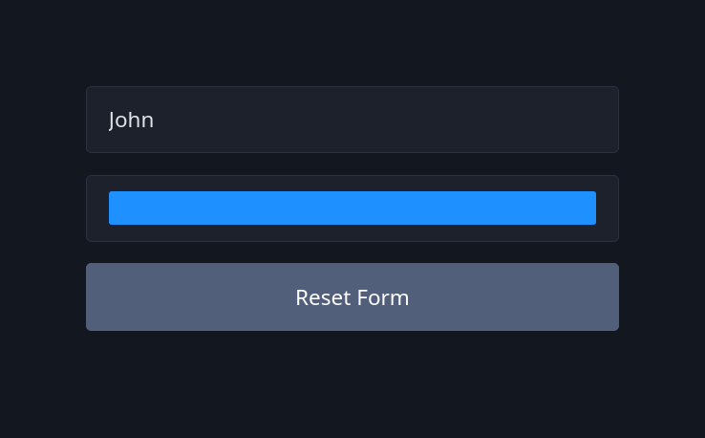Tap the blue rectangle color control

click(352, 208)
